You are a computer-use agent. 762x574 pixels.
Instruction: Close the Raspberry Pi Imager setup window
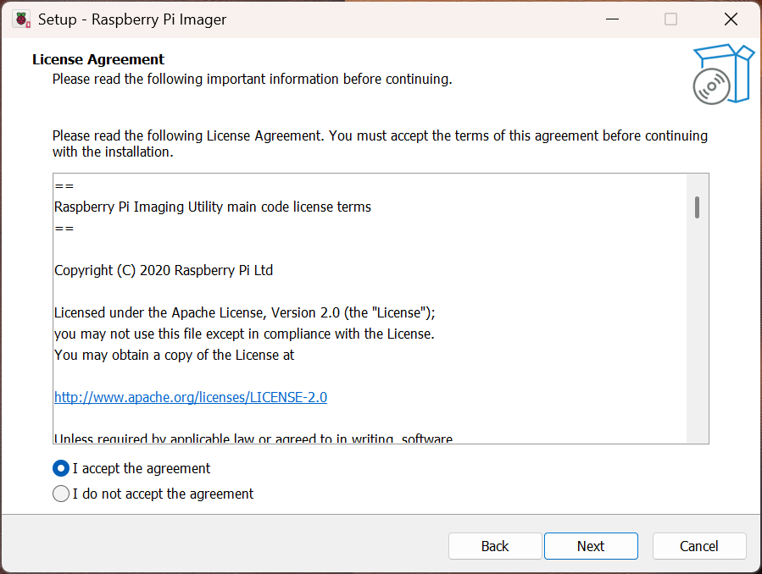pos(730,19)
